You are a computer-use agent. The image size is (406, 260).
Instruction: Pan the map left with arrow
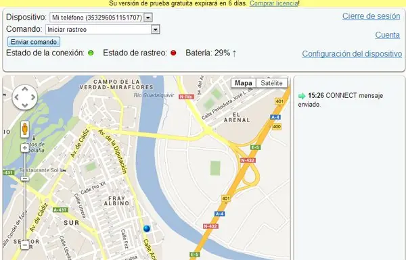[x=16, y=97]
